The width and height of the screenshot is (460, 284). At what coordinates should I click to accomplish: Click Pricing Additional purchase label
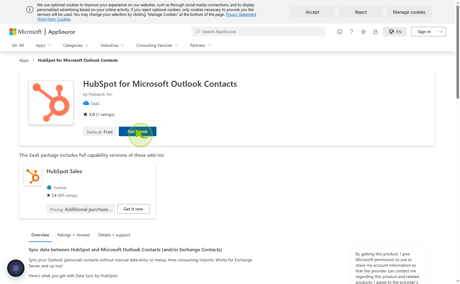coord(81,209)
